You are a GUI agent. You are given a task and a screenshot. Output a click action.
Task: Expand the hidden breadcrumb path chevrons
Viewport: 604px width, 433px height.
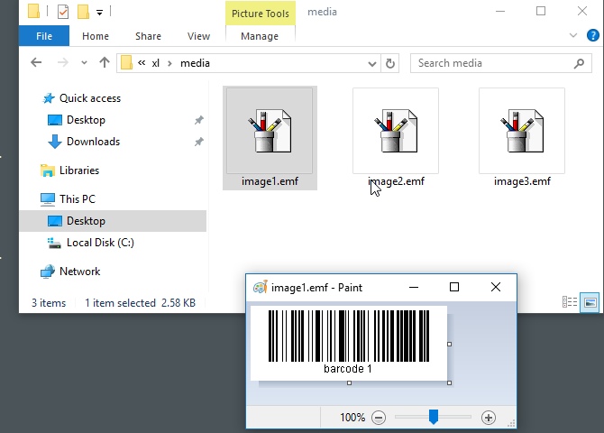(x=142, y=63)
